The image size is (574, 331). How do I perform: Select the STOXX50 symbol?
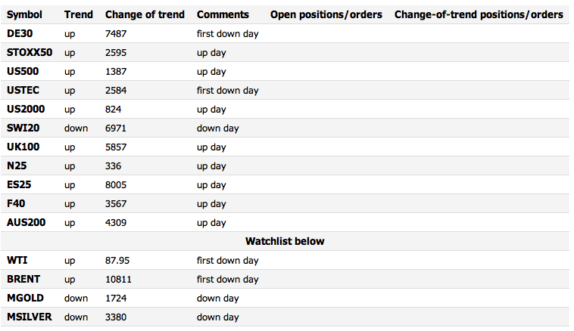click(x=30, y=53)
